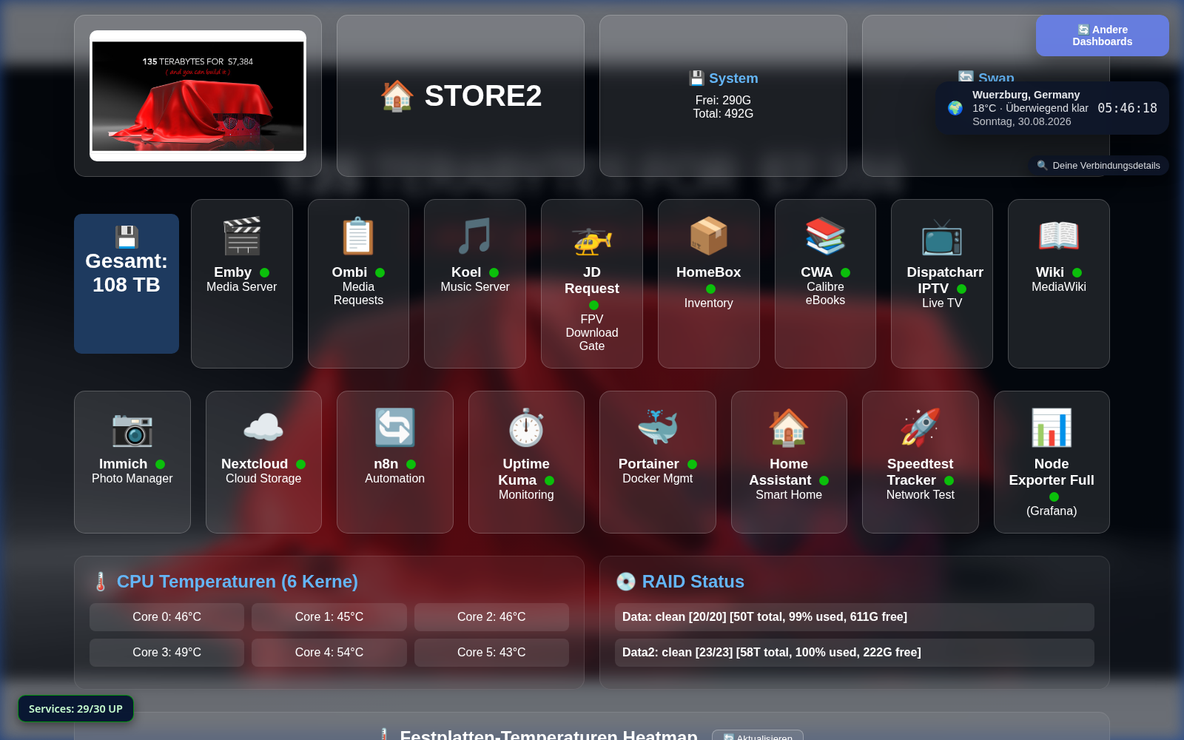Click Core 4: 54°C cell
The width and height of the screenshot is (1184, 740).
pos(329,652)
